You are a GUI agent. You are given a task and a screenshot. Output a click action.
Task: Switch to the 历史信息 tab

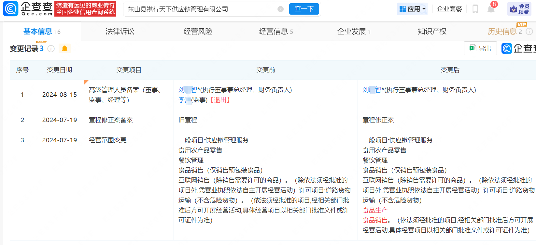tap(504, 32)
